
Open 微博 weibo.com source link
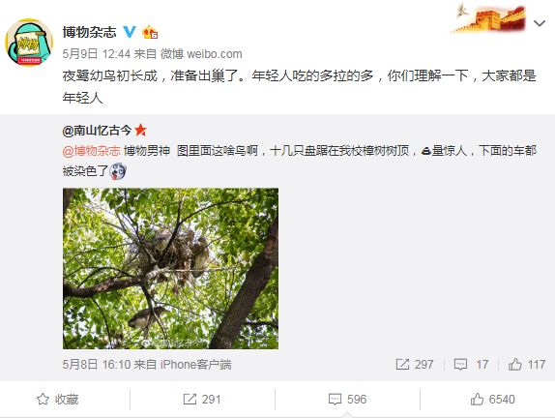click(201, 54)
